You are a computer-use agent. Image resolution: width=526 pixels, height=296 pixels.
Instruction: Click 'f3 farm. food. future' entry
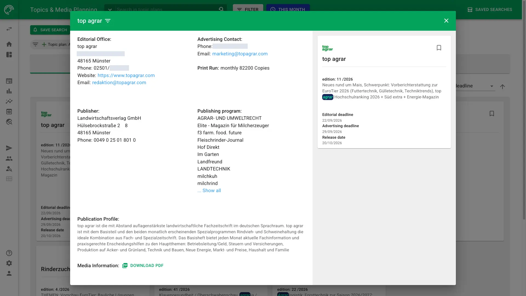(219, 133)
